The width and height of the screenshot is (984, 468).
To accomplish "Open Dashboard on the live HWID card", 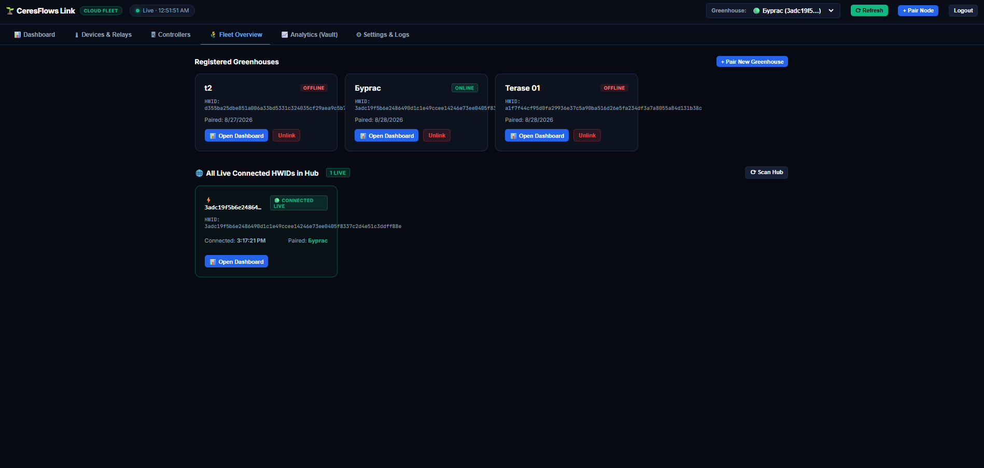I will 236,261.
